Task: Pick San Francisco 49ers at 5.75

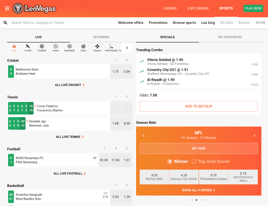Action: coord(243,177)
